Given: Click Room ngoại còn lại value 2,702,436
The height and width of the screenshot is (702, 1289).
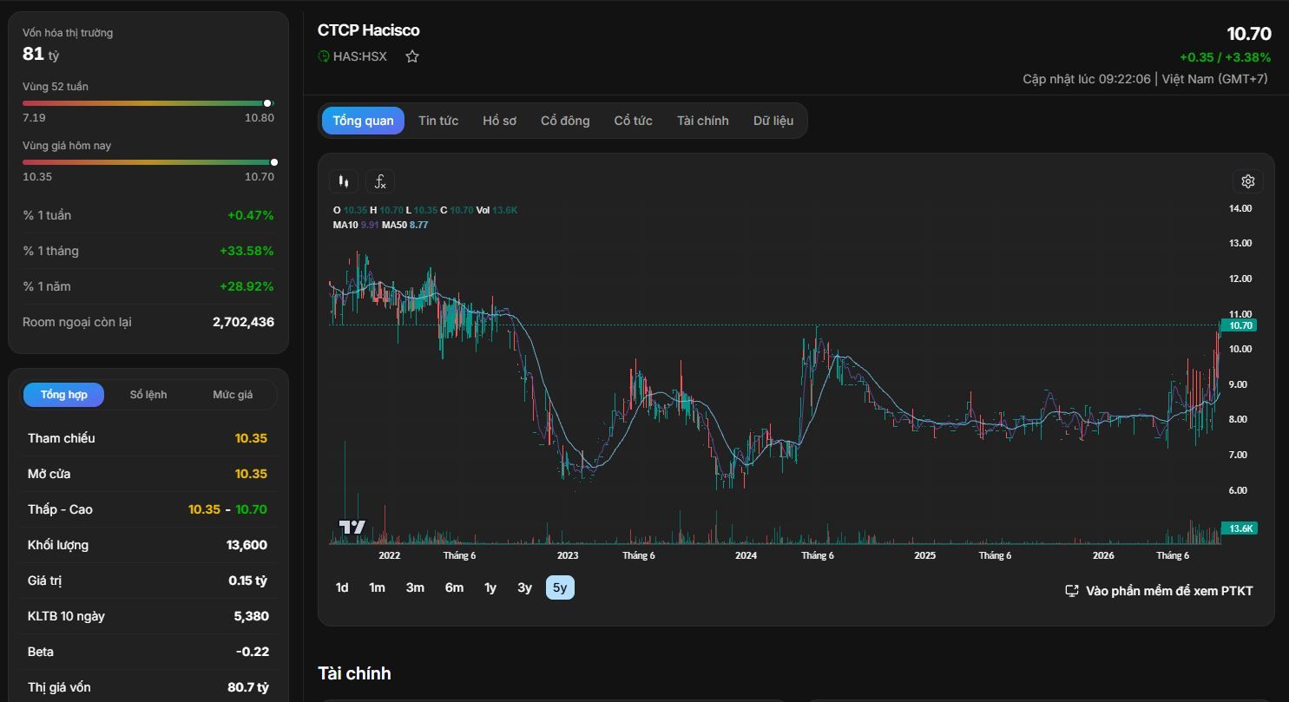Looking at the screenshot, I should click(243, 322).
